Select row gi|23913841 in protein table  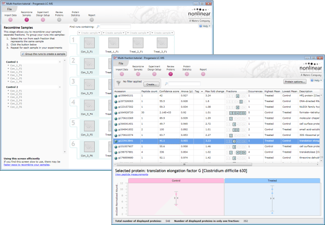pos(217,141)
